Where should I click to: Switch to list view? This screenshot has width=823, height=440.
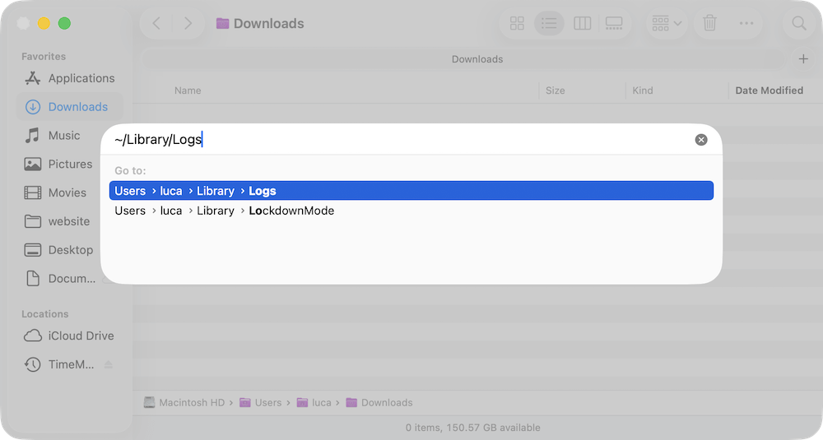pyautogui.click(x=549, y=23)
